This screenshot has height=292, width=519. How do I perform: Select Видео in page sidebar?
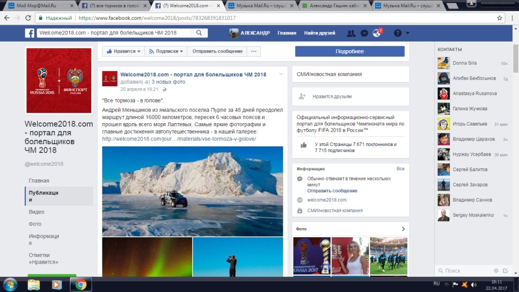click(x=36, y=211)
